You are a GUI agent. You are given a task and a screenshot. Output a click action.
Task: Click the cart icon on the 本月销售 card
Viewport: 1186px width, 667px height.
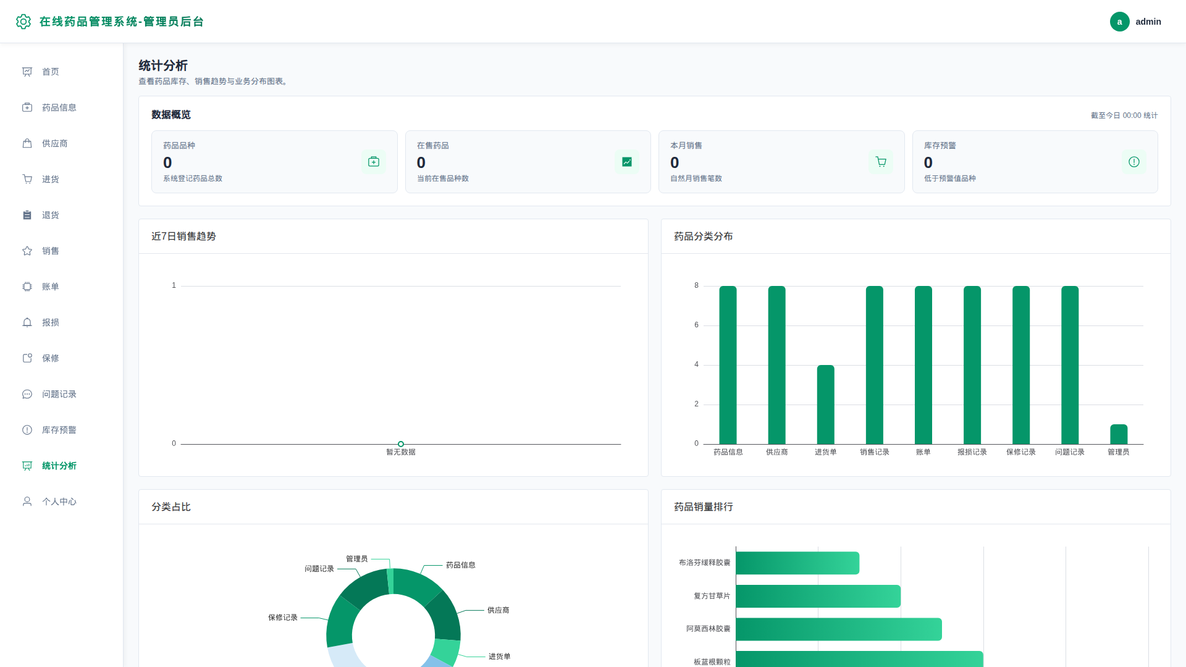(x=881, y=162)
